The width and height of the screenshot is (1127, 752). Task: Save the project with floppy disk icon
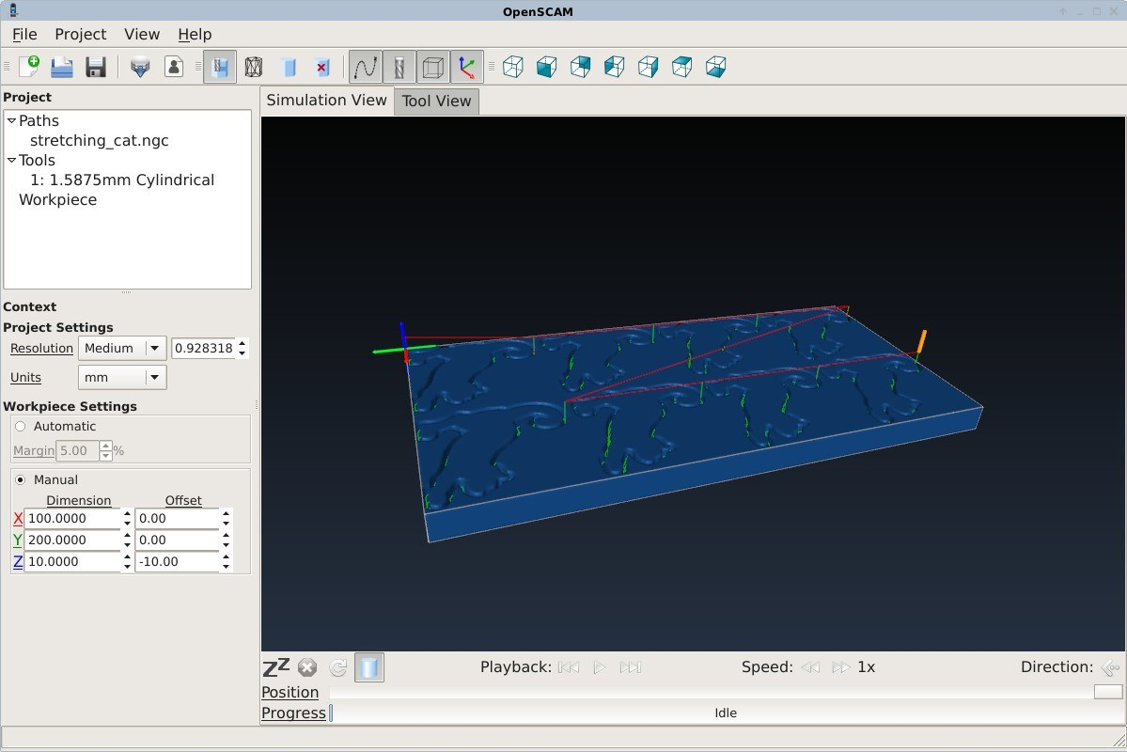(x=95, y=67)
